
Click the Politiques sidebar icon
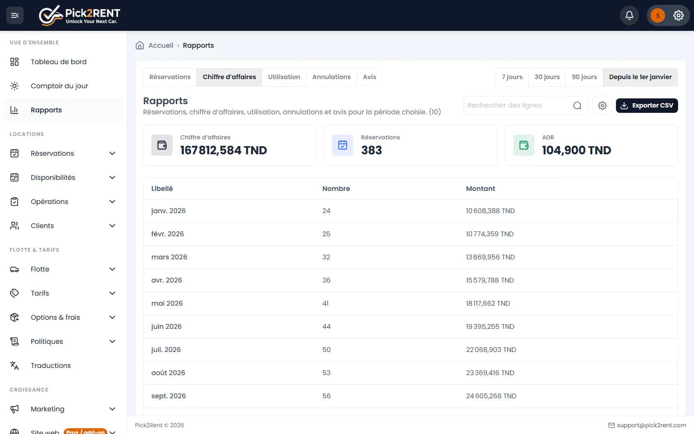coord(14,341)
